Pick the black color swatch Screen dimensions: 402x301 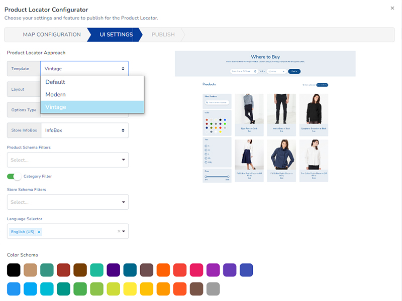pyautogui.click(x=14, y=270)
